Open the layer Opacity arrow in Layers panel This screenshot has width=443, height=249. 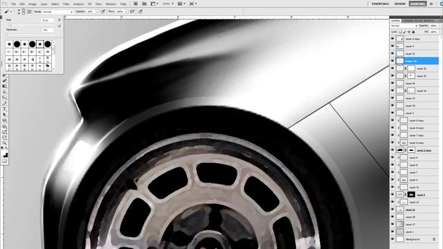(x=439, y=26)
